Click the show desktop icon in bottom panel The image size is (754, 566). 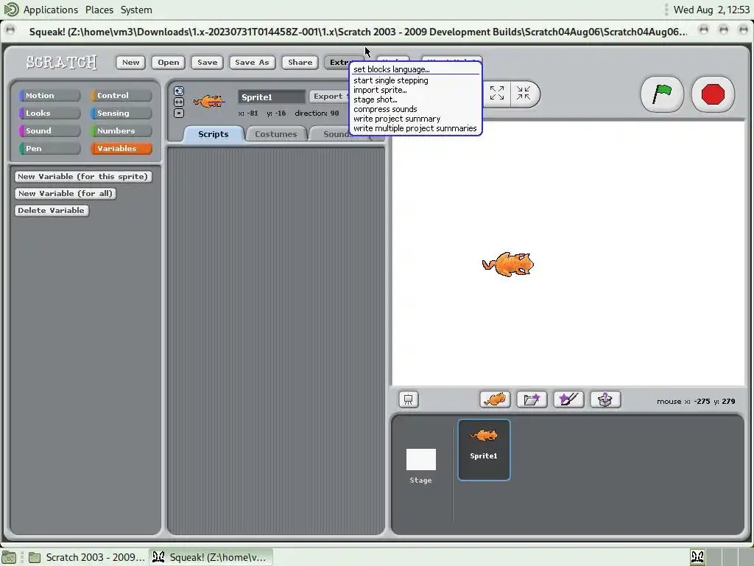[x=9, y=557]
